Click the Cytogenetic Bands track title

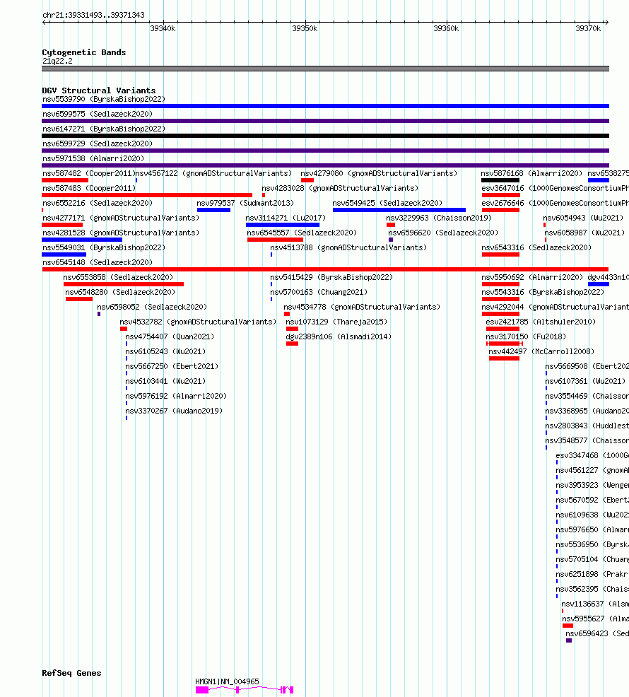(x=84, y=52)
